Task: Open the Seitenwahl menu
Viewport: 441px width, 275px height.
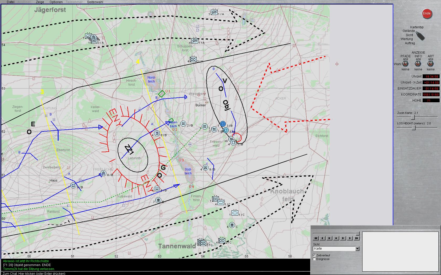Action: [x=95, y=2]
